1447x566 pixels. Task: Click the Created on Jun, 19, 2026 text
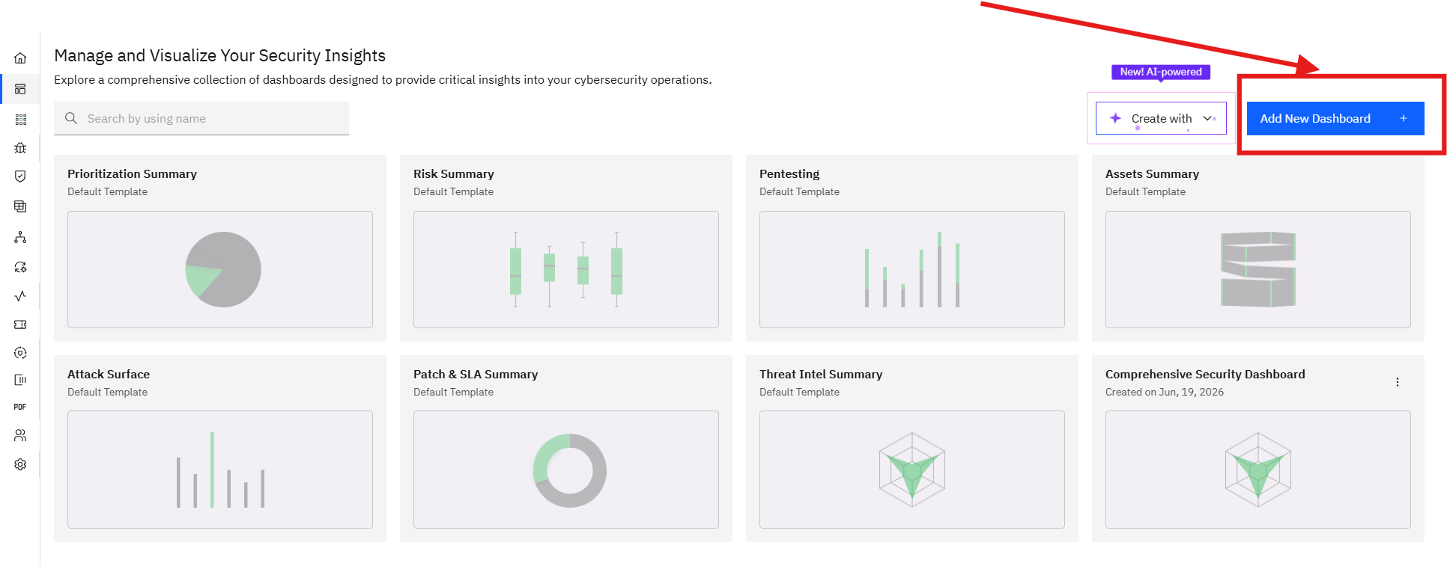(1165, 392)
